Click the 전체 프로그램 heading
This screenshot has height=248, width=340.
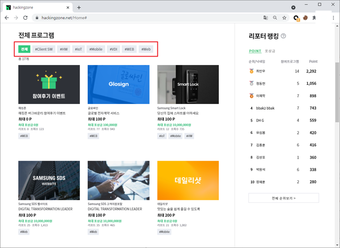(36, 35)
